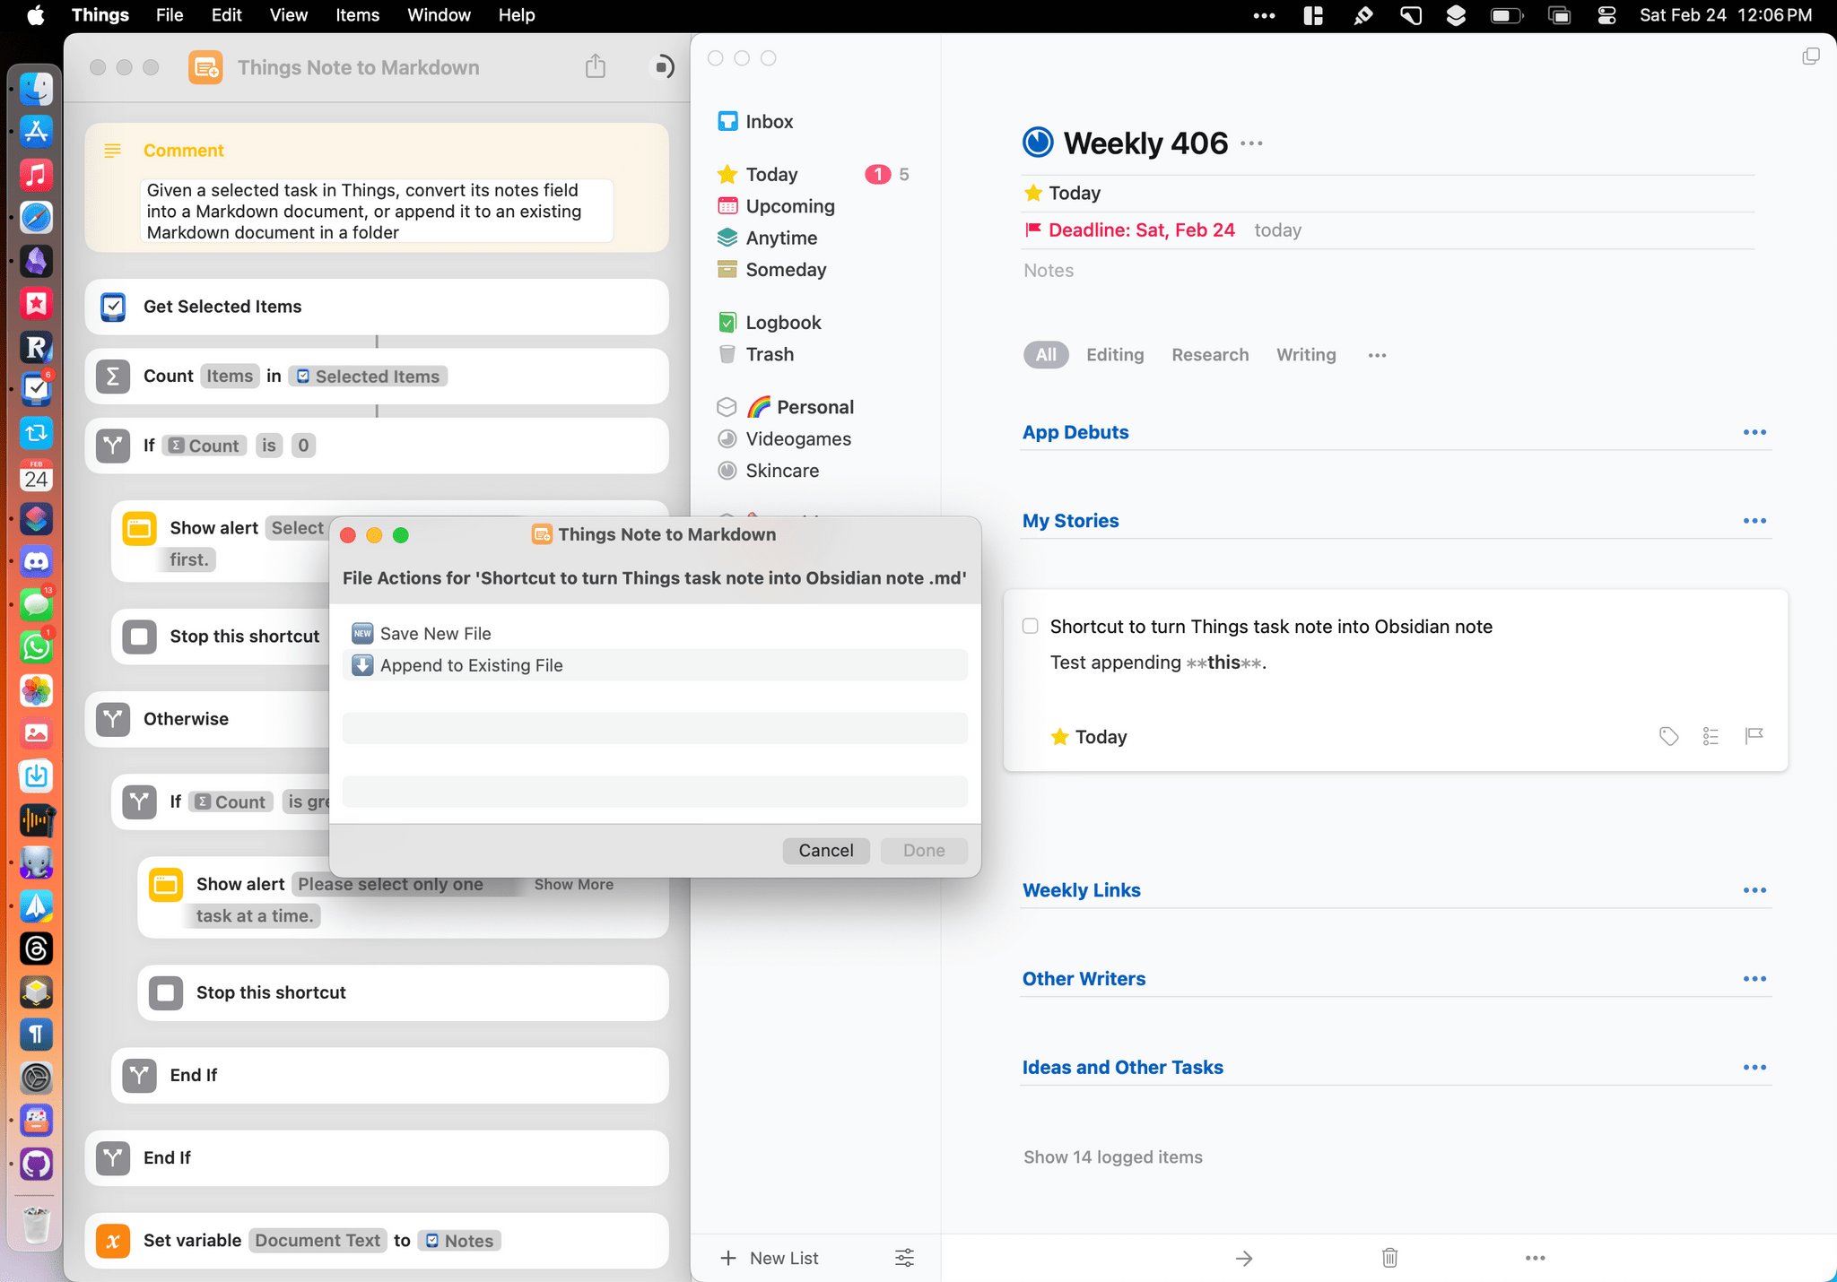Click the trash icon in Things bottom toolbar
1837x1282 pixels.
click(1389, 1258)
